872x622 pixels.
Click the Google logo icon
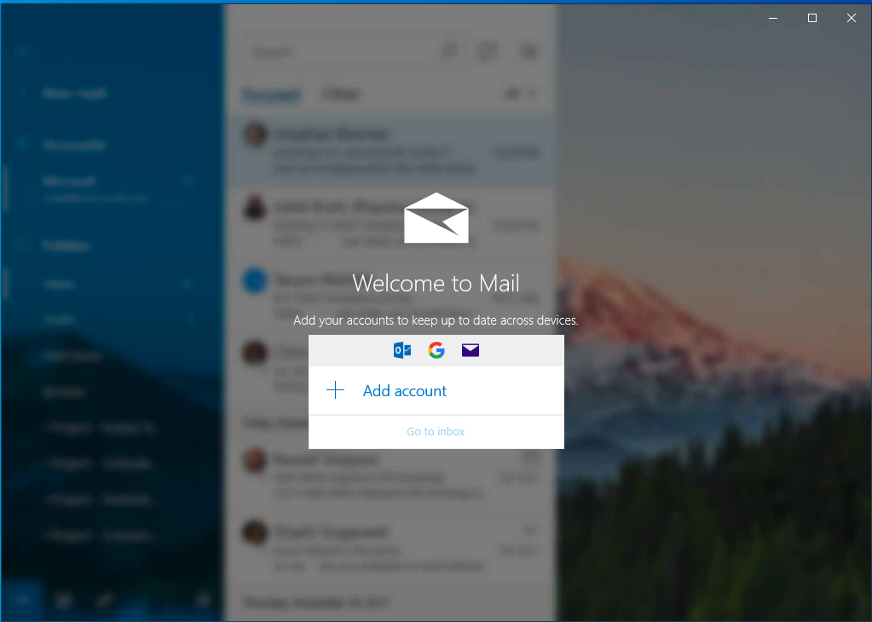436,350
